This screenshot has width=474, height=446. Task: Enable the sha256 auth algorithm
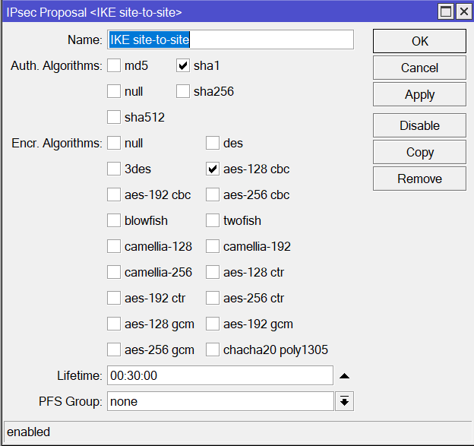point(183,91)
